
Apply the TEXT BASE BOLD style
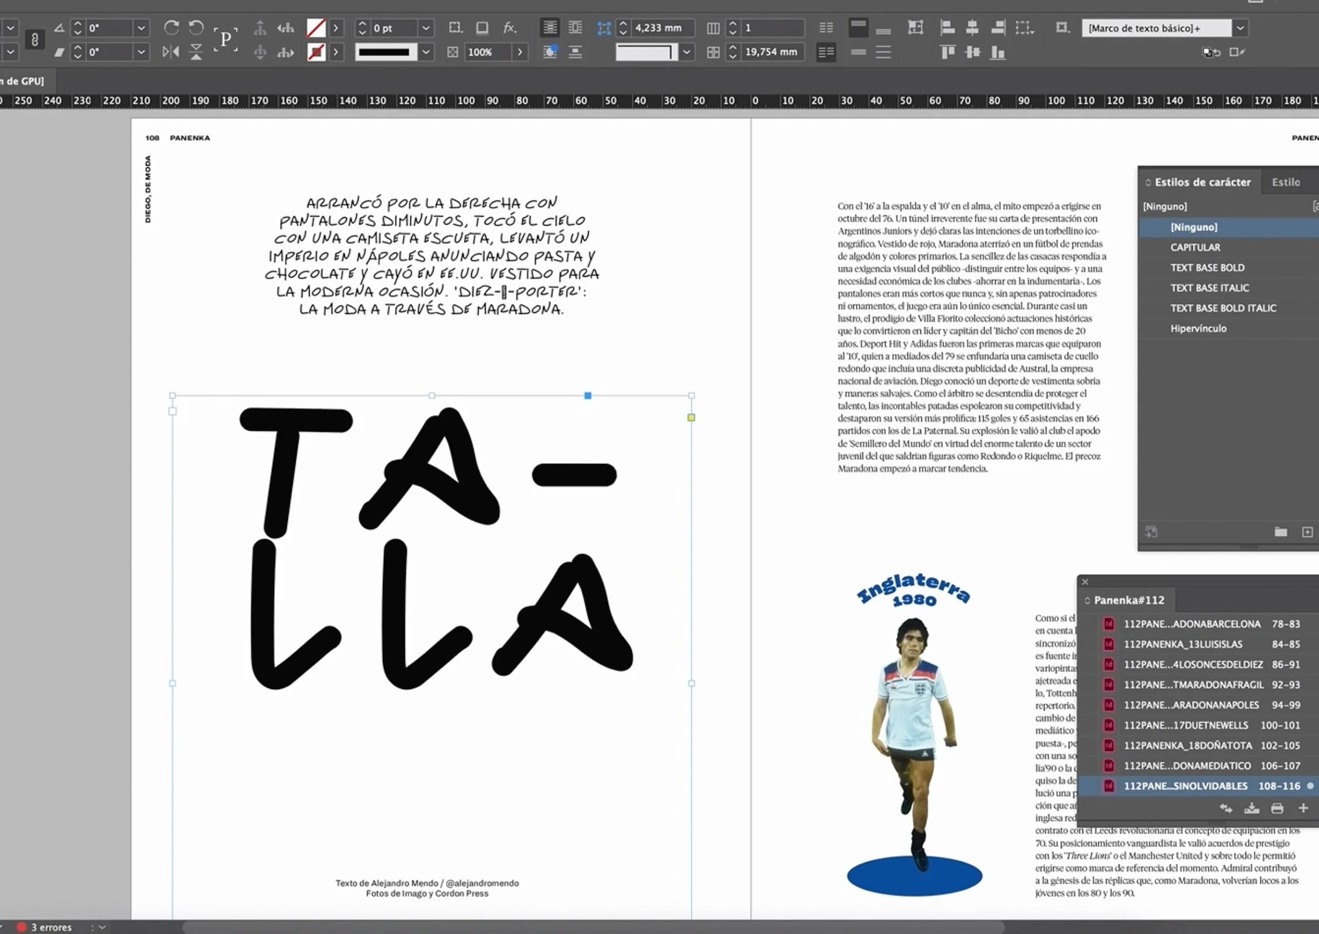coord(1229,268)
